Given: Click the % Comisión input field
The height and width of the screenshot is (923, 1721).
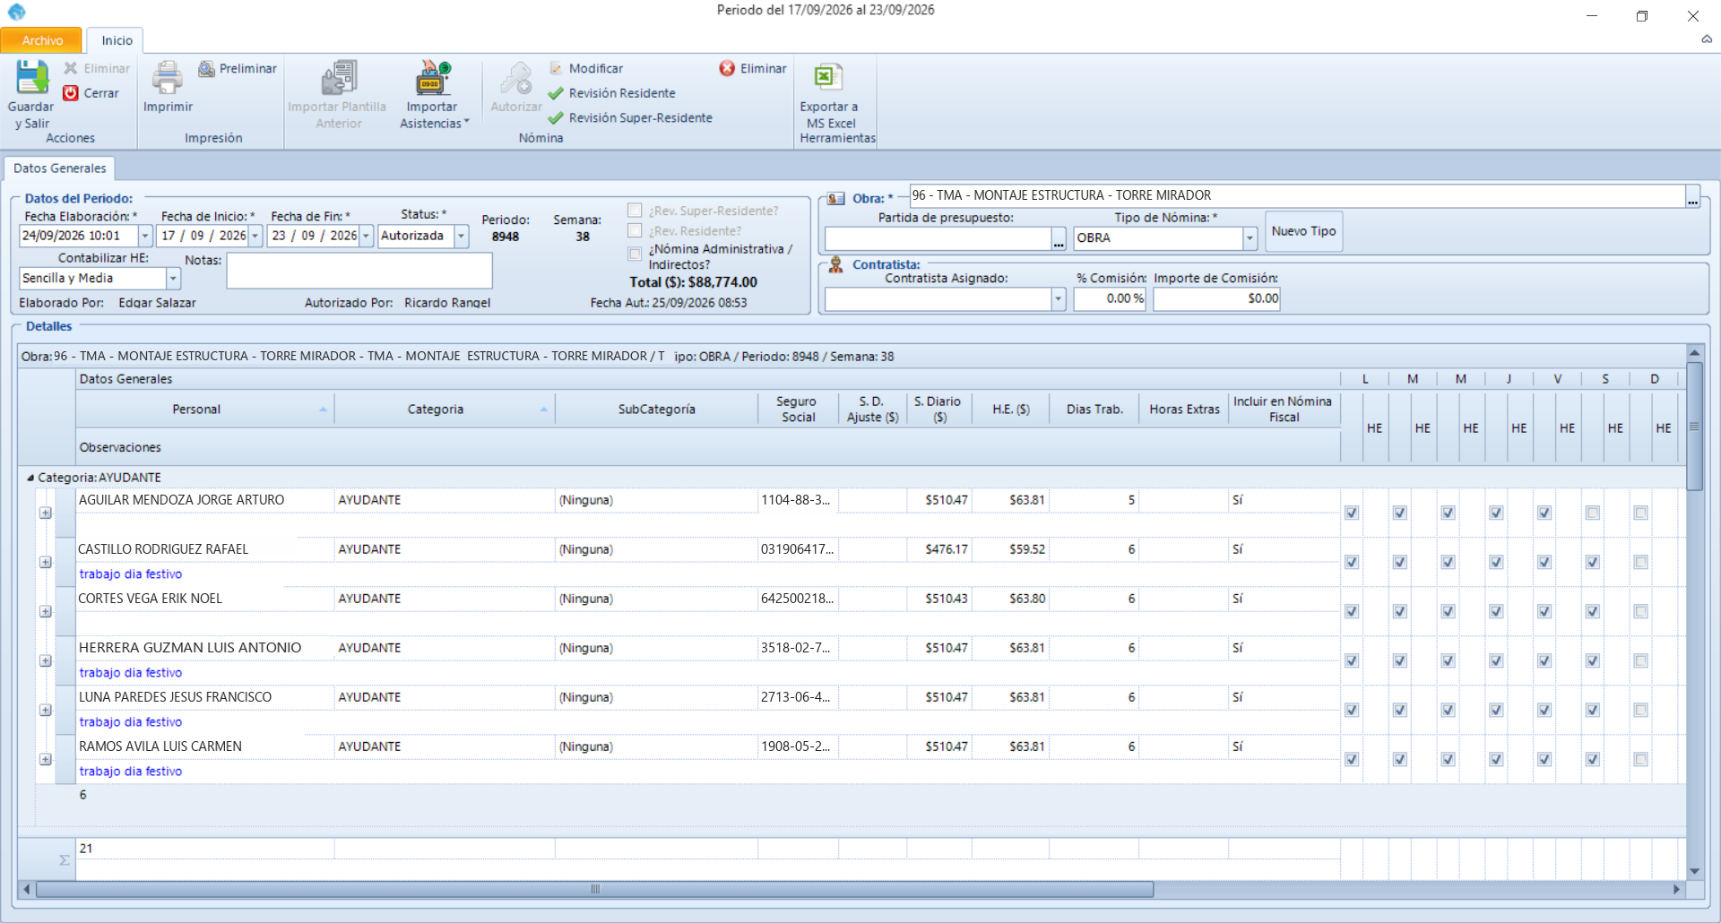Looking at the screenshot, I should [x=1110, y=299].
